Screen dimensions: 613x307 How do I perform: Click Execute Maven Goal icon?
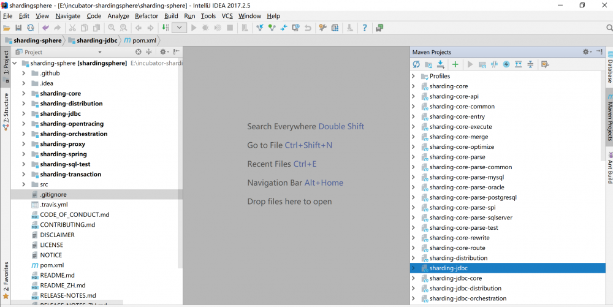tap(482, 64)
